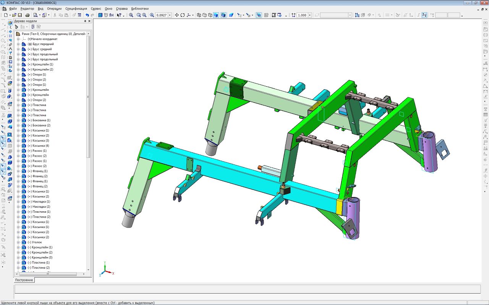The width and height of the screenshot is (489, 305).
Task: Open the Спецификация menu
Action: click(76, 8)
